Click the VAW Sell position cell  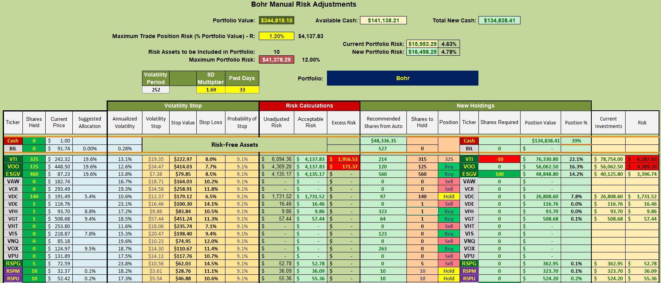coord(449,182)
